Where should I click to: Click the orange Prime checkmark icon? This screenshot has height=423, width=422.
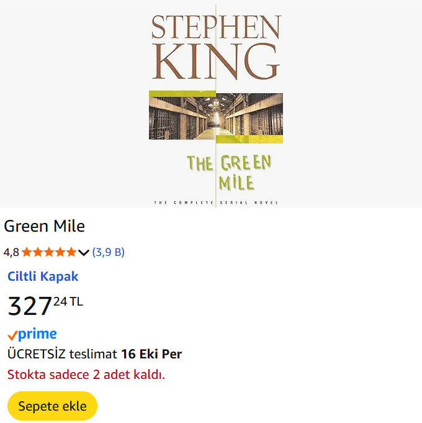click(12, 335)
